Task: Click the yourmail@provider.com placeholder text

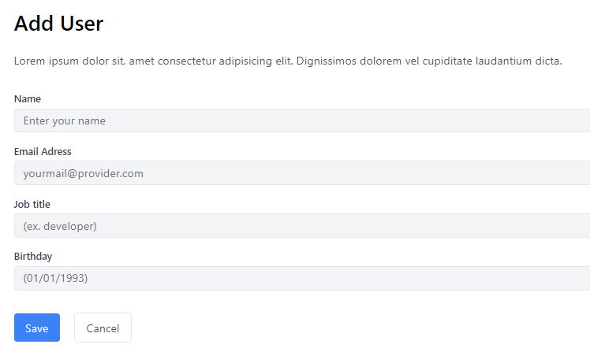Action: click(83, 173)
